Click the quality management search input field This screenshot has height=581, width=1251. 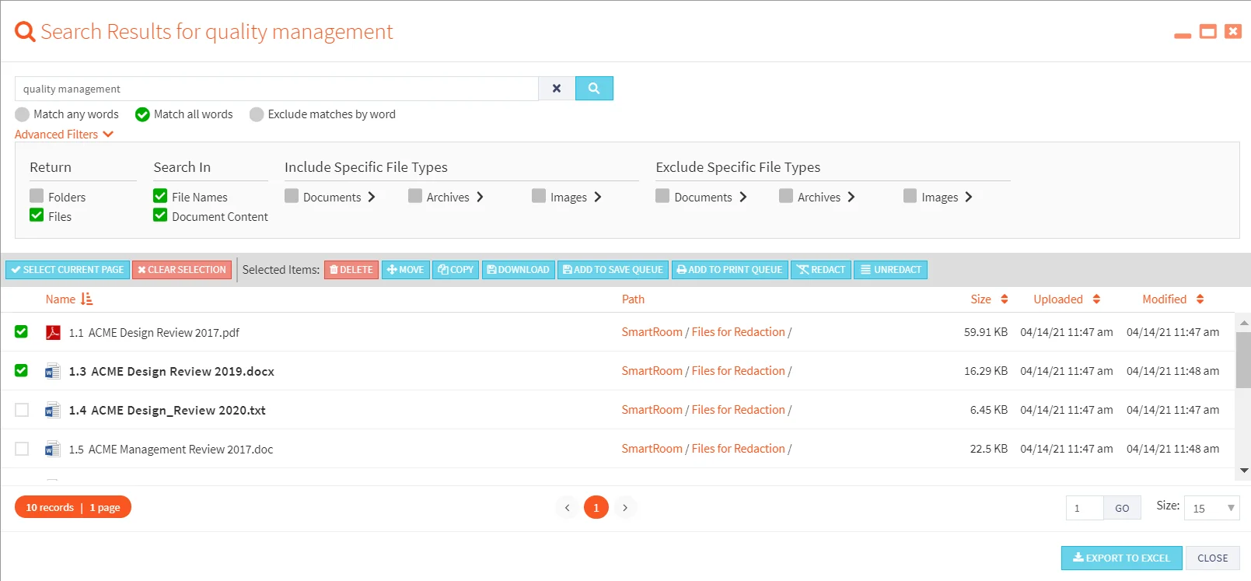coord(277,89)
